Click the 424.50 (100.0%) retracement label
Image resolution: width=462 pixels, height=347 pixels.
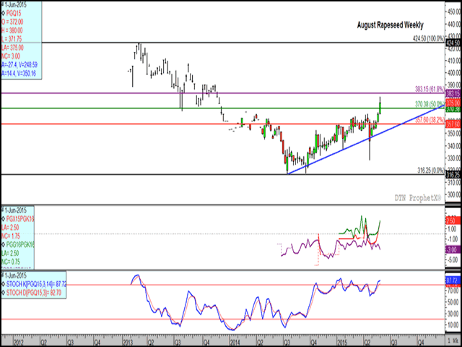pyautogui.click(x=428, y=38)
